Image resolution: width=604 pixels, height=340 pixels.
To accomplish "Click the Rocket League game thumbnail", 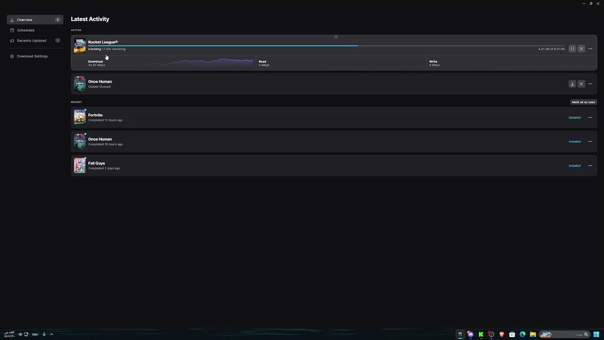I will (x=80, y=45).
